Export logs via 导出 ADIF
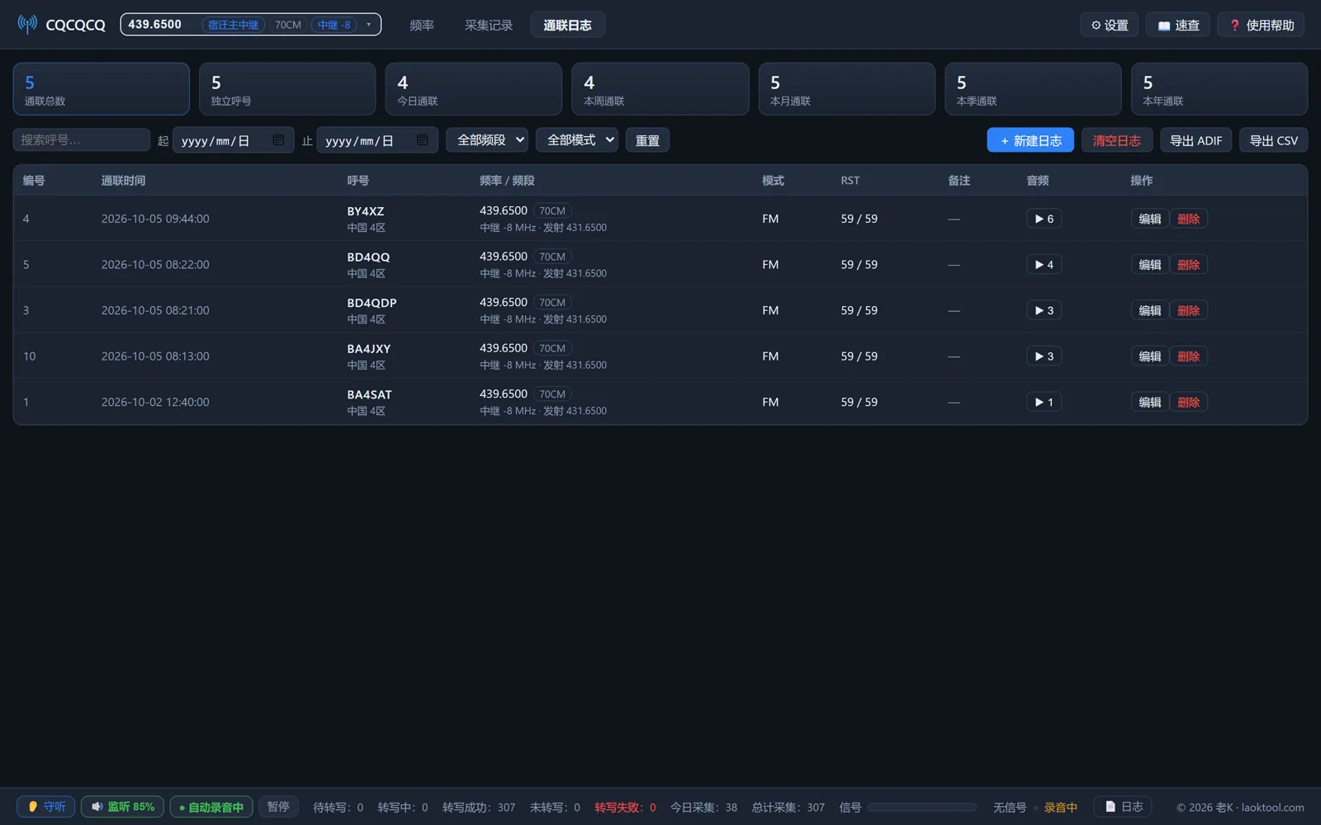 pos(1196,140)
